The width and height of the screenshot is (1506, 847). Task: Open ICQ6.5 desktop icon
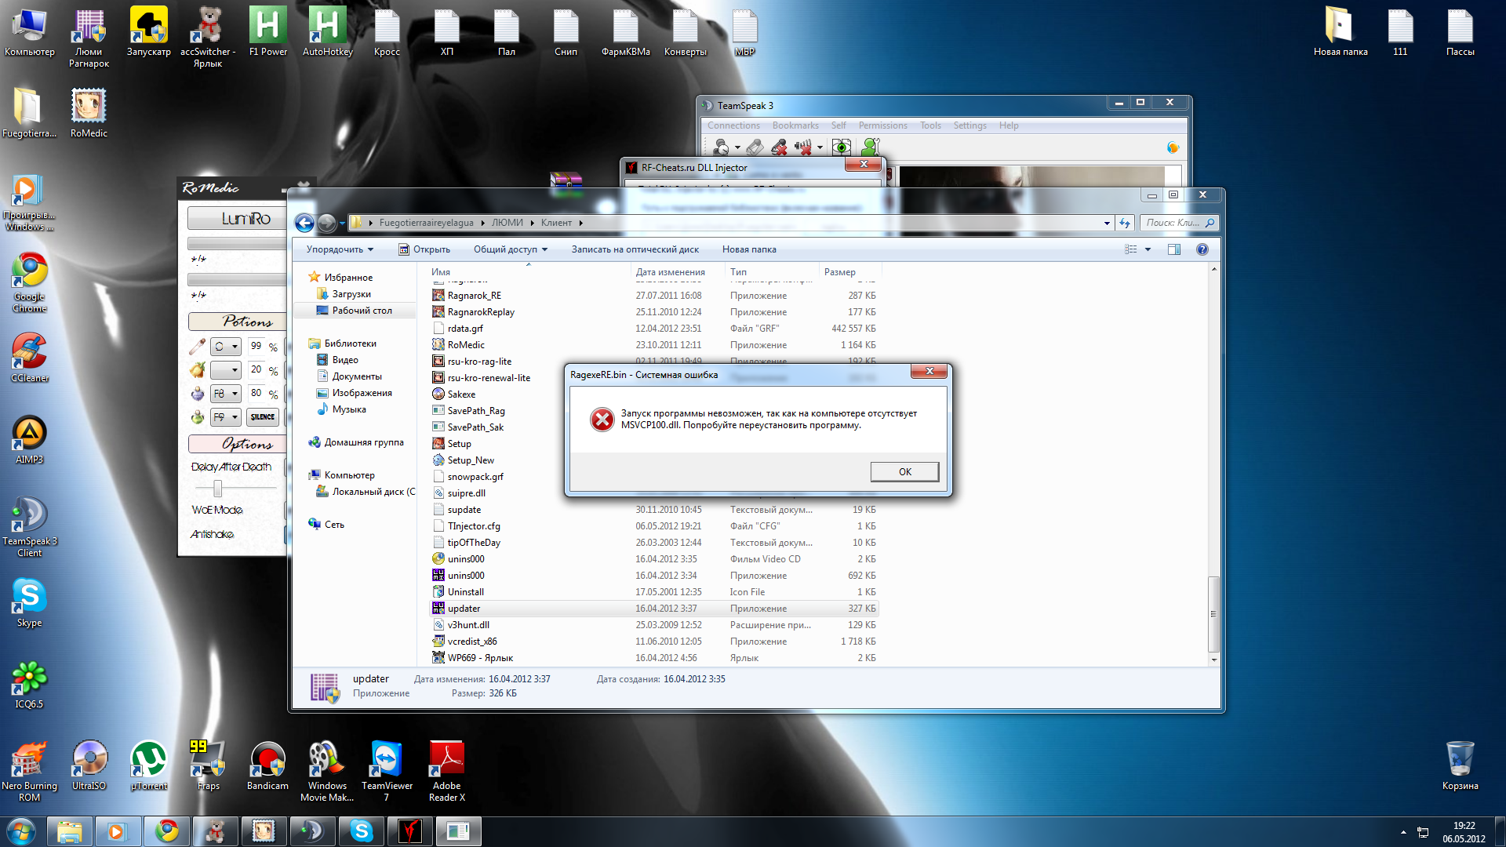(29, 684)
